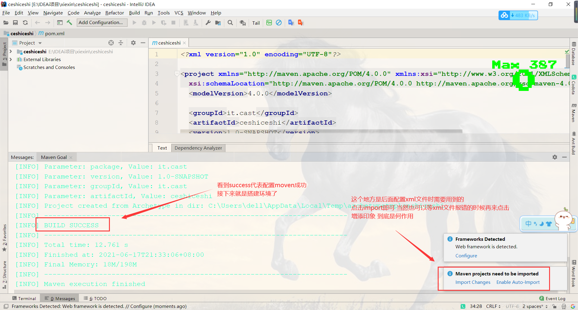Hide the Messages panel with minus icon
578x310 pixels.
(564, 157)
